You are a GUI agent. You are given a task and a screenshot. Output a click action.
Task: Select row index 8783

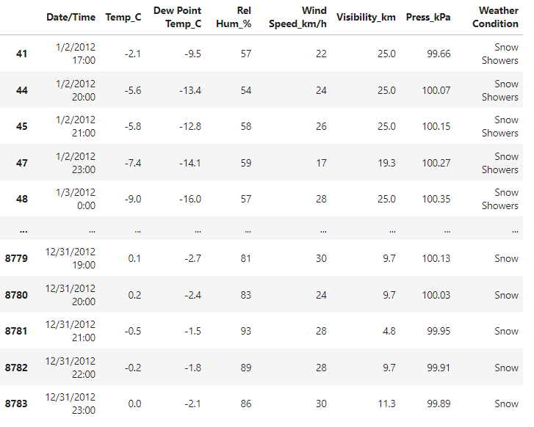(16, 404)
